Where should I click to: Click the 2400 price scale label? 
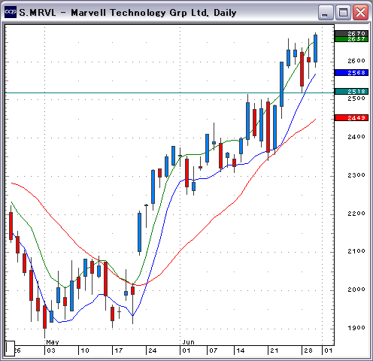coord(356,137)
